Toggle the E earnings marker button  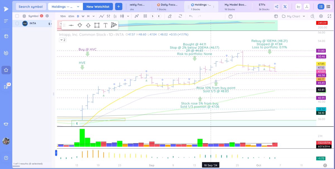159,16
